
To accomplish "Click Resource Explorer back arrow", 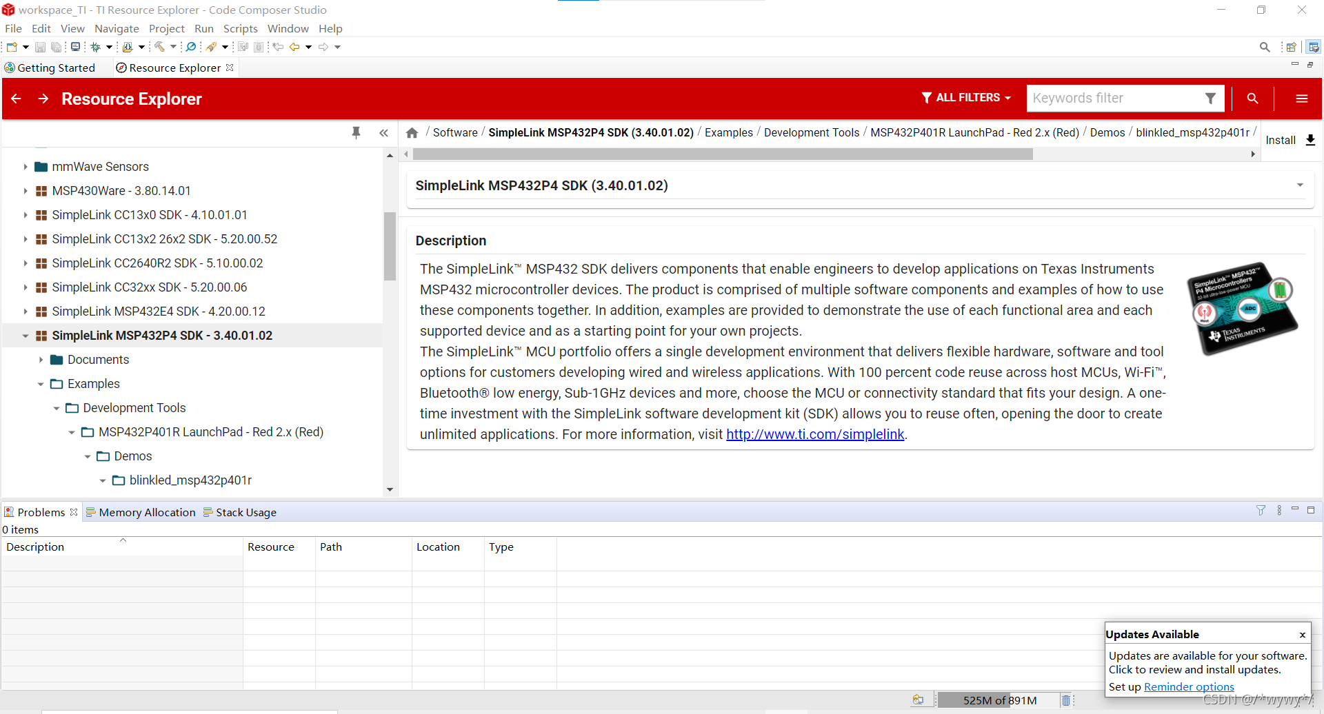I will pos(17,99).
